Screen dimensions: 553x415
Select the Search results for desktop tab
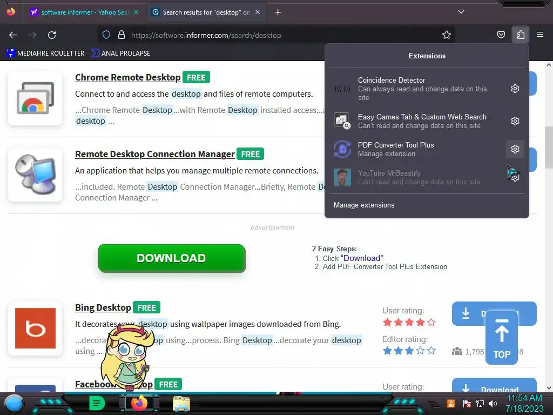pyautogui.click(x=206, y=12)
